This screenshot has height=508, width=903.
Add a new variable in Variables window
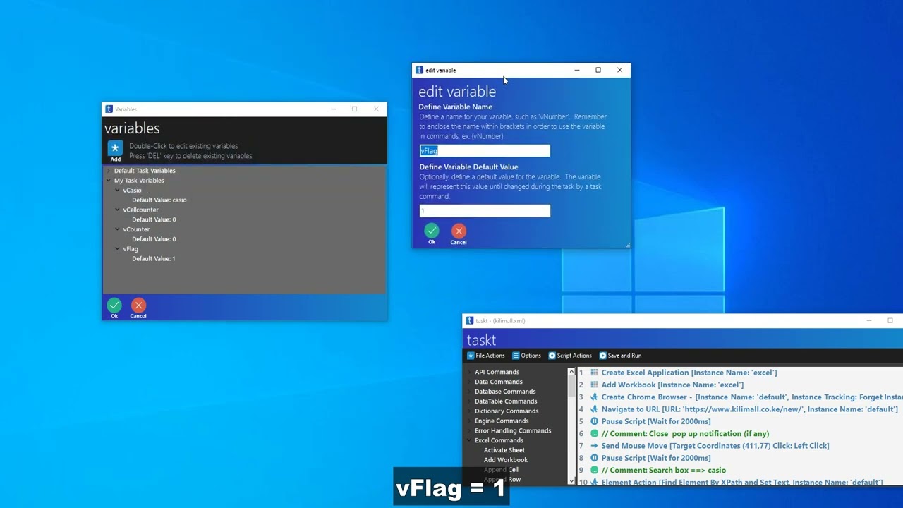[115, 150]
